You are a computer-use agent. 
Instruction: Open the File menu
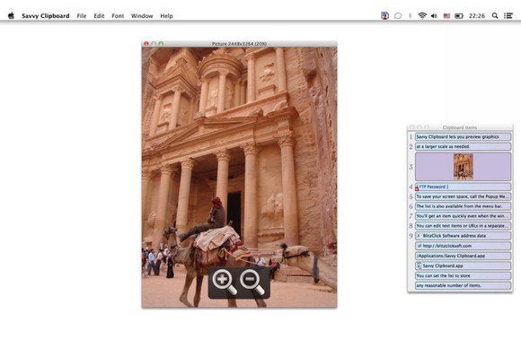click(x=82, y=15)
